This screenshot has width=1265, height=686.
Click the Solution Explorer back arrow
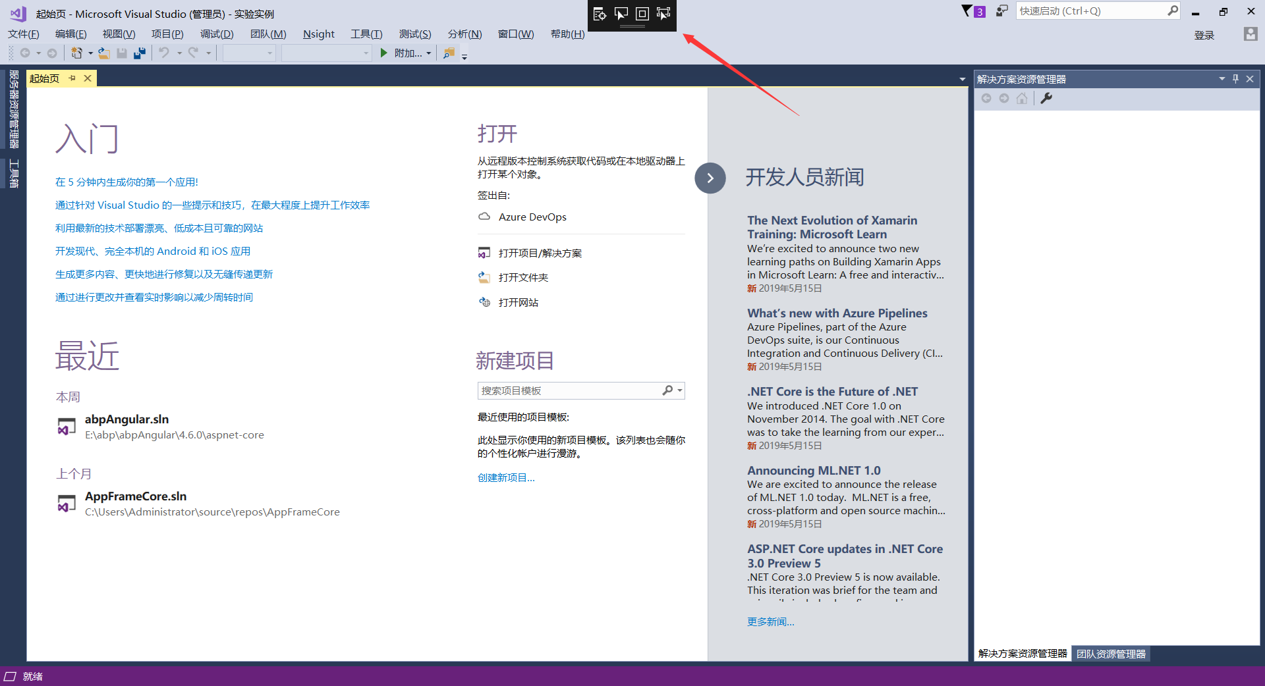[986, 98]
